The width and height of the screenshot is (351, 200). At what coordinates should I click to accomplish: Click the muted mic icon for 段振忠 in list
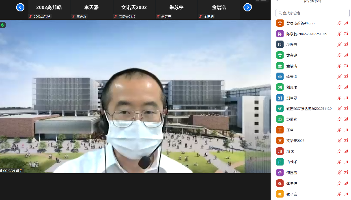pyautogui.click(x=339, y=45)
